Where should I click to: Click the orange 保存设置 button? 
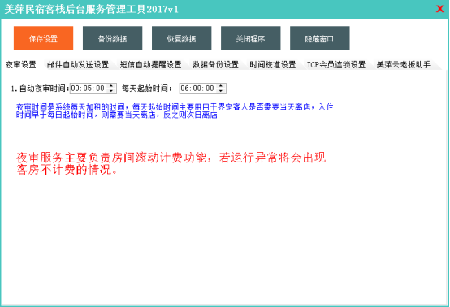tap(43, 38)
